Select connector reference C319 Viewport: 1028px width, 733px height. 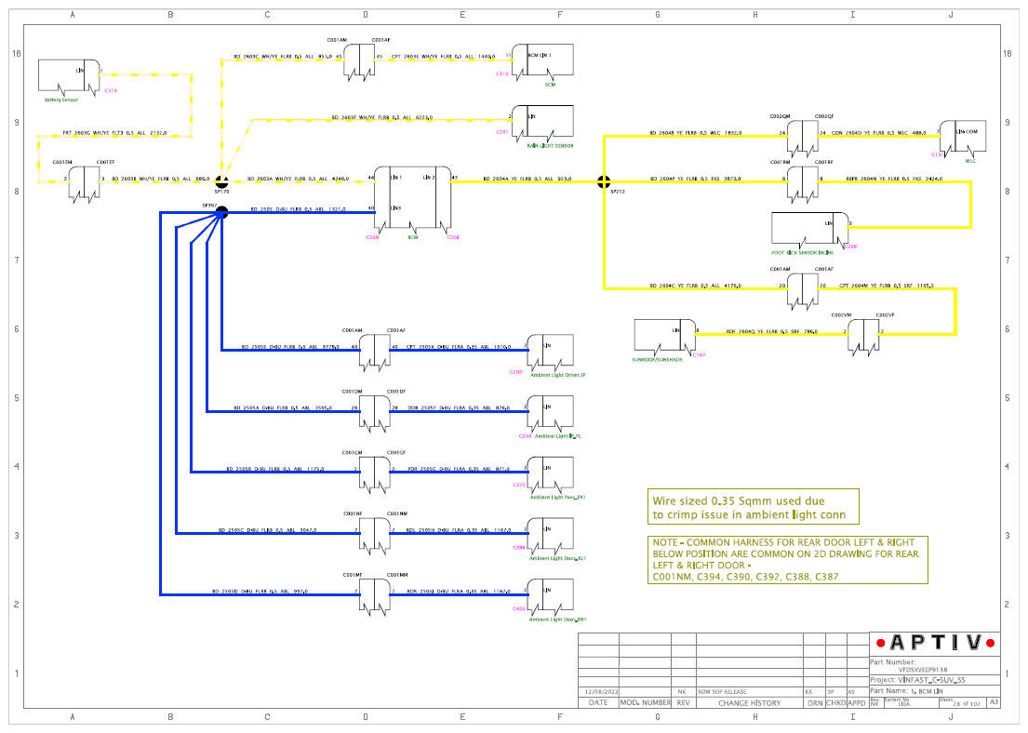click(x=111, y=90)
